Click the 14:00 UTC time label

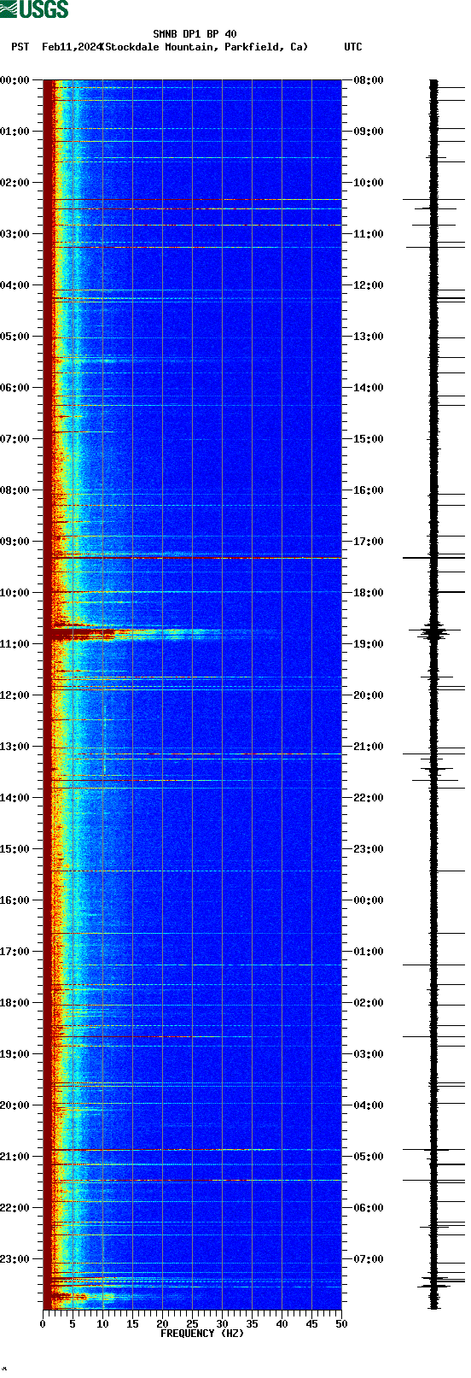(x=369, y=388)
